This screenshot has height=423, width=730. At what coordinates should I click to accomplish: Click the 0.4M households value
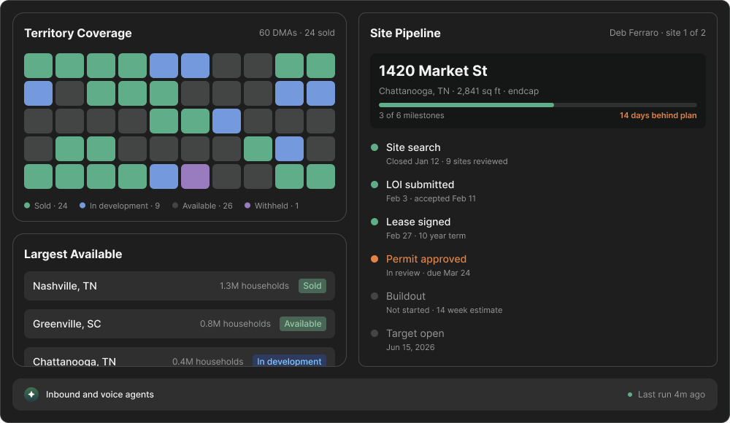click(x=207, y=362)
